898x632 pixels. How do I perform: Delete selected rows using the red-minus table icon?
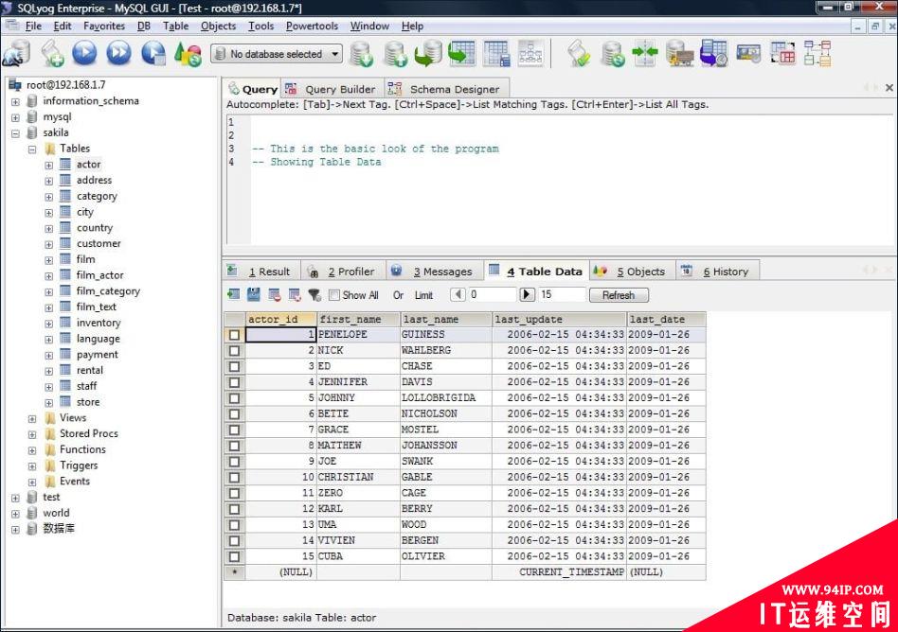[275, 294]
